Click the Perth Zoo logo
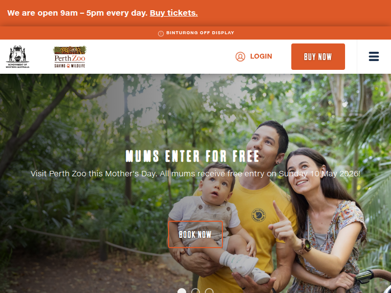 pyautogui.click(x=70, y=57)
